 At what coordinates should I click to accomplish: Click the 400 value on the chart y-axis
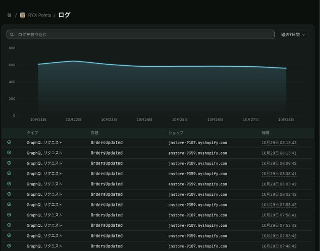pyautogui.click(x=12, y=82)
